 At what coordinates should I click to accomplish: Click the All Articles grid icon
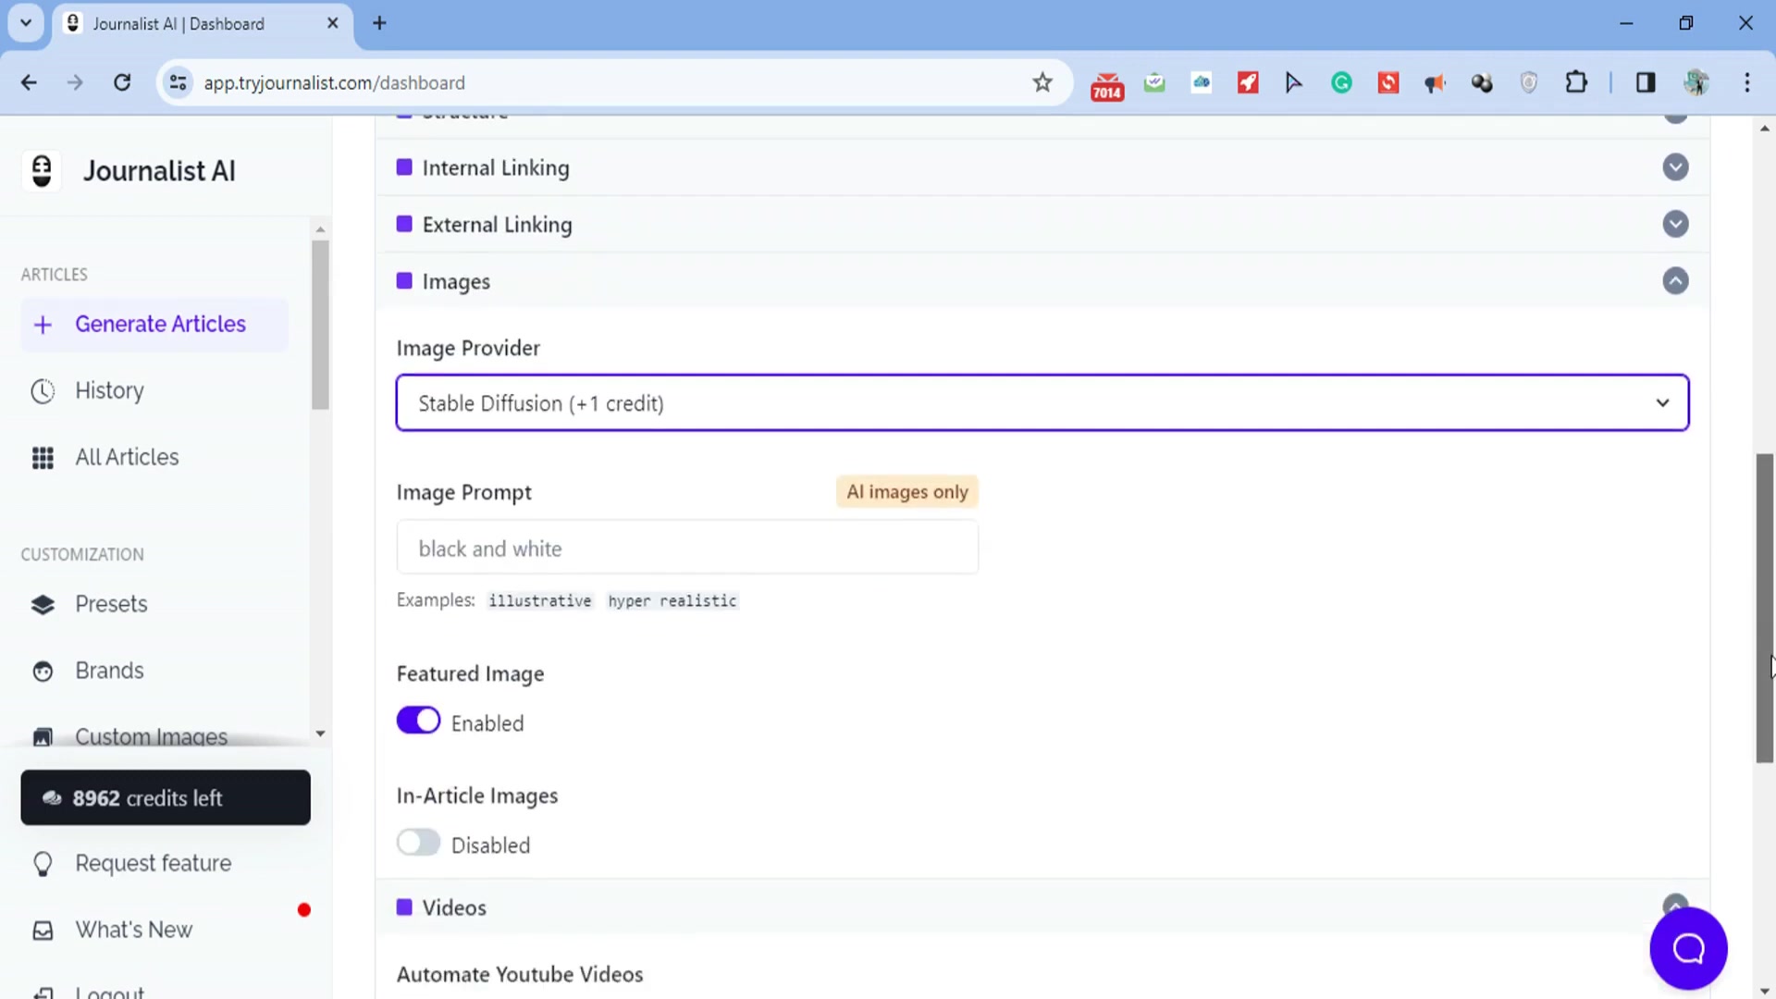(43, 458)
